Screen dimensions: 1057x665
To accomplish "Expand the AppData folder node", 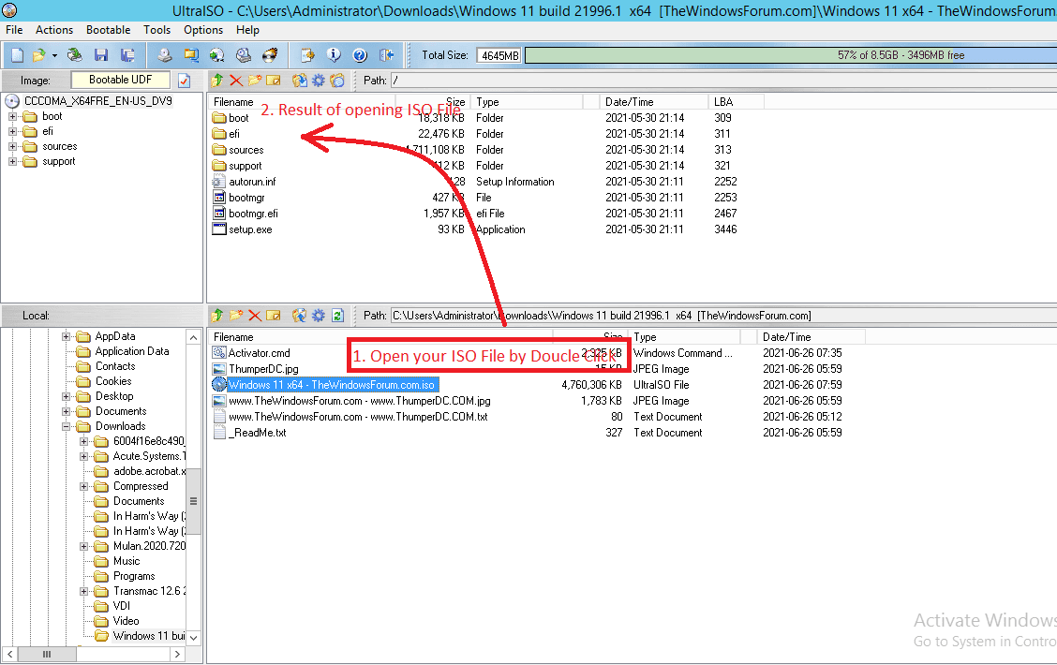I will point(65,335).
